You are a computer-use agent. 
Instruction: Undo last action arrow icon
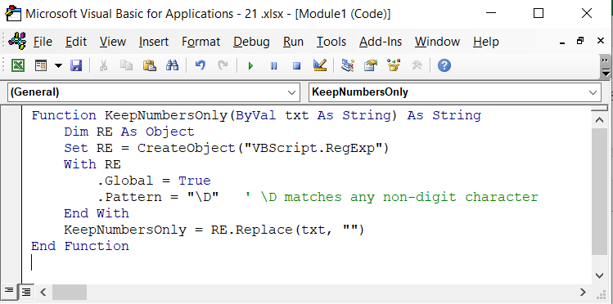click(201, 65)
